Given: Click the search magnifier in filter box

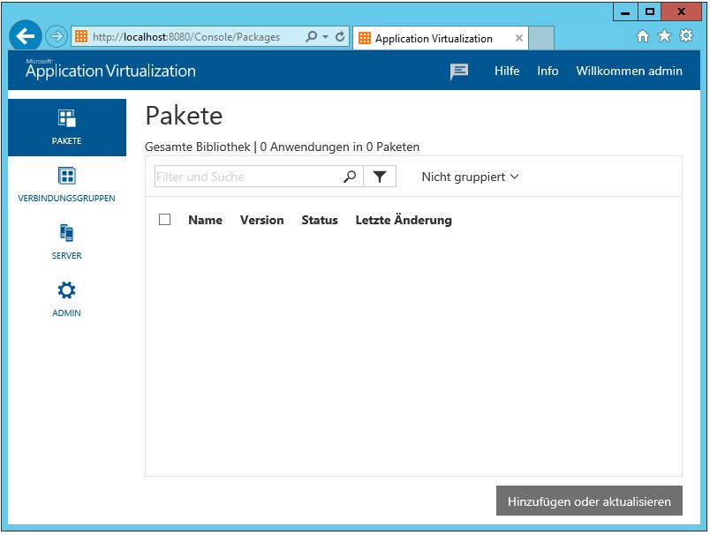Looking at the screenshot, I should 350,177.
